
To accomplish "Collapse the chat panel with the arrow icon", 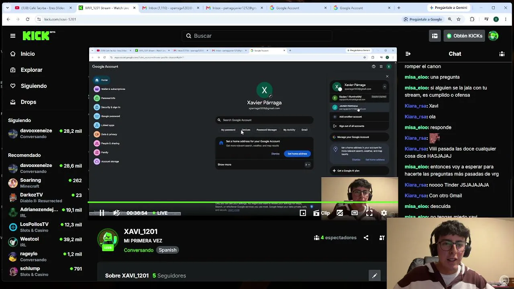I will [x=408, y=54].
